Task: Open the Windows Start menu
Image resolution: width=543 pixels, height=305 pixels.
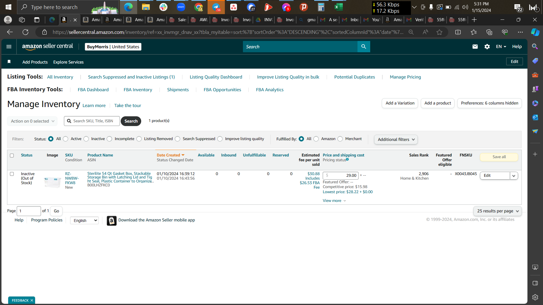Action: pos(8,7)
